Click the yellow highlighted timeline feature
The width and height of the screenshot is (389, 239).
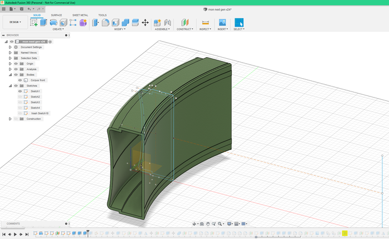coord(345,234)
